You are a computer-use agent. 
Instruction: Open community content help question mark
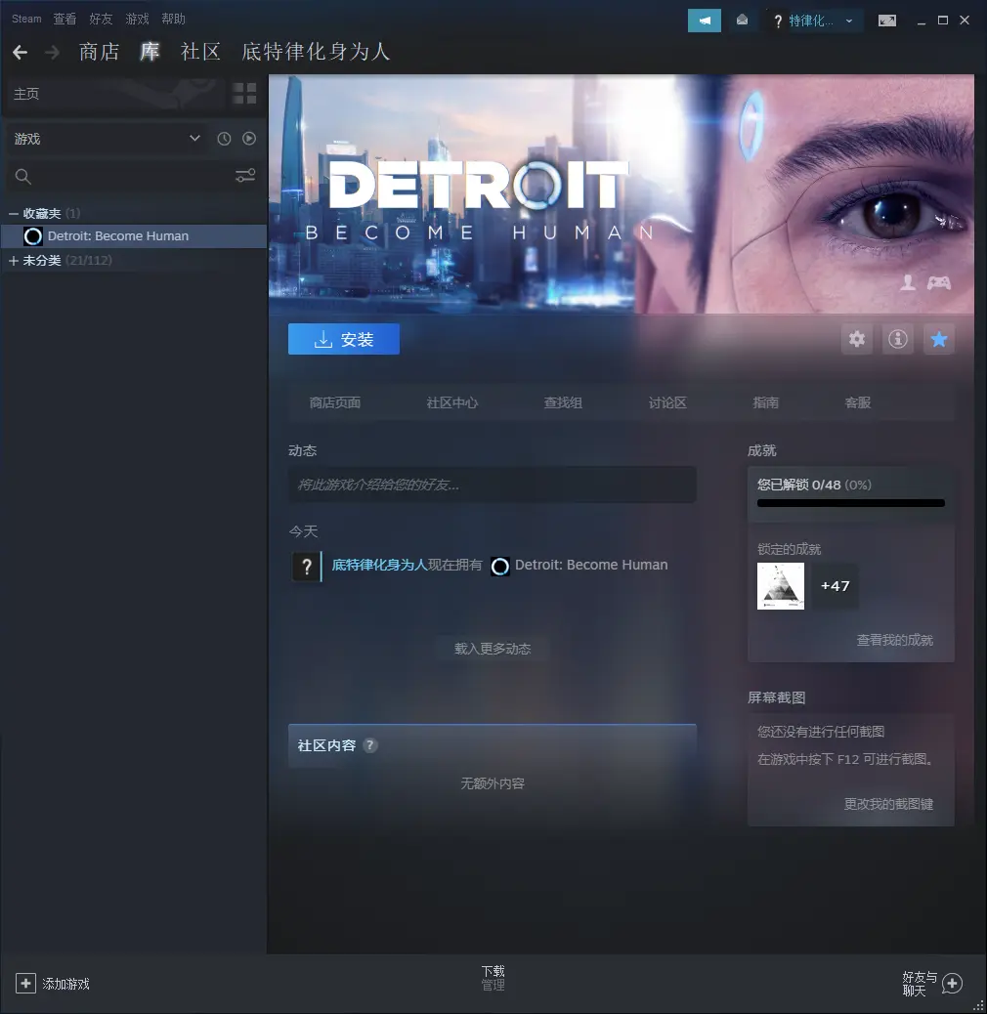click(370, 745)
